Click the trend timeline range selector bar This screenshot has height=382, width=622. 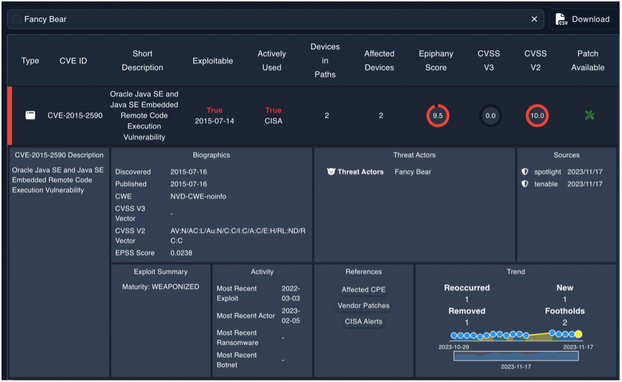pos(516,356)
